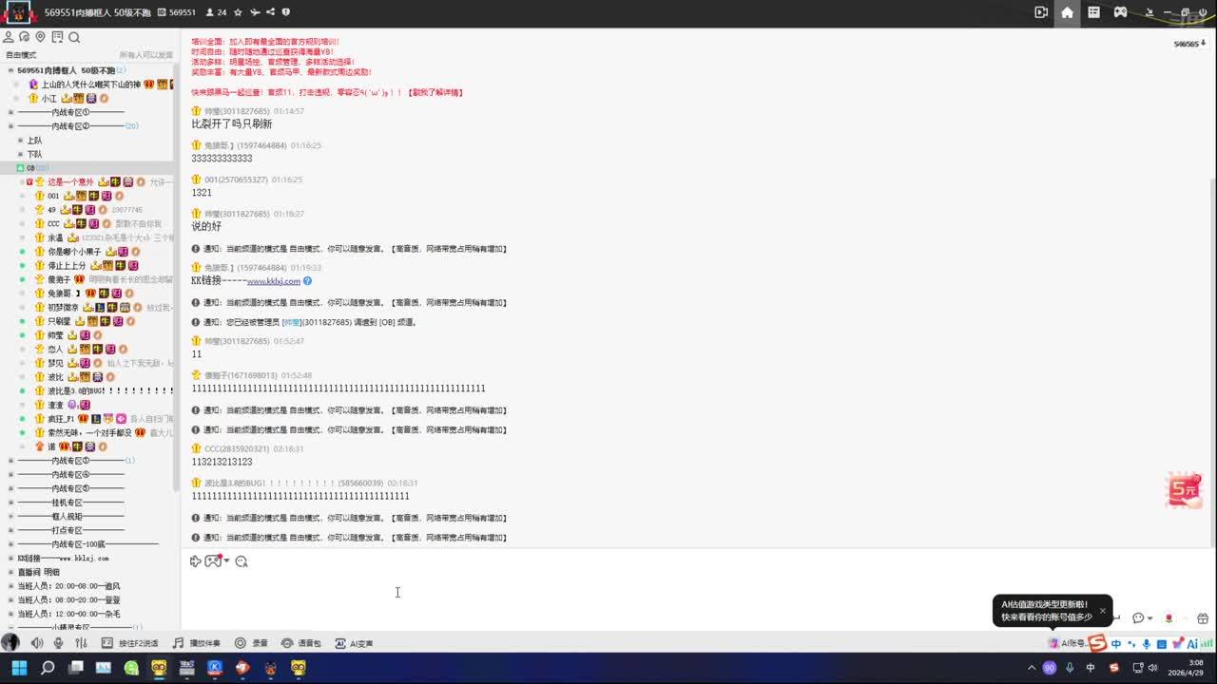
Task: Search the channel with magnifier icon
Action: pyautogui.click(x=74, y=37)
